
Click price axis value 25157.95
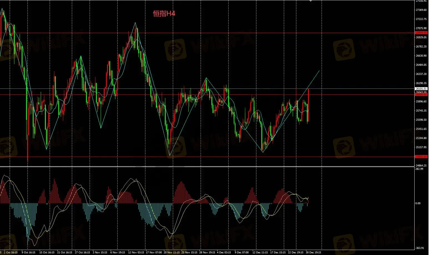tap(421, 147)
